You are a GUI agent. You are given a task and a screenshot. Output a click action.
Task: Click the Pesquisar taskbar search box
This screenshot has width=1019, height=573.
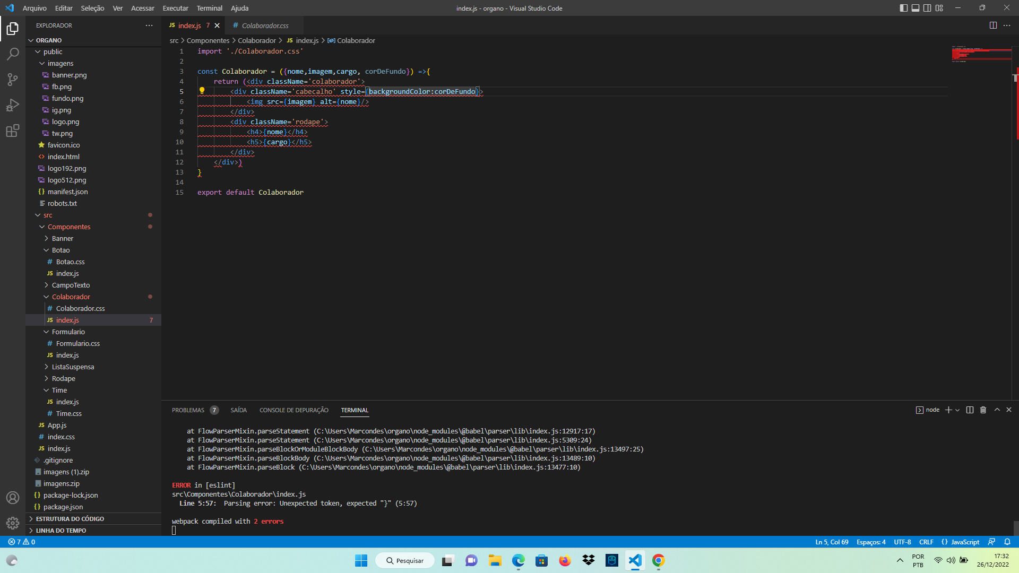pos(404,561)
